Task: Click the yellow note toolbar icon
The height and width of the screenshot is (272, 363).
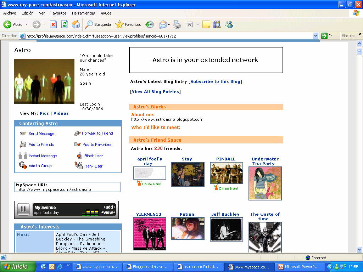Action: (206, 24)
